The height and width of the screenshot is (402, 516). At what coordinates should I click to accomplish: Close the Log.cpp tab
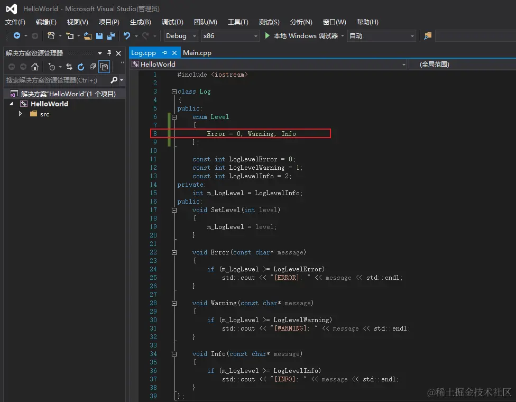click(174, 53)
